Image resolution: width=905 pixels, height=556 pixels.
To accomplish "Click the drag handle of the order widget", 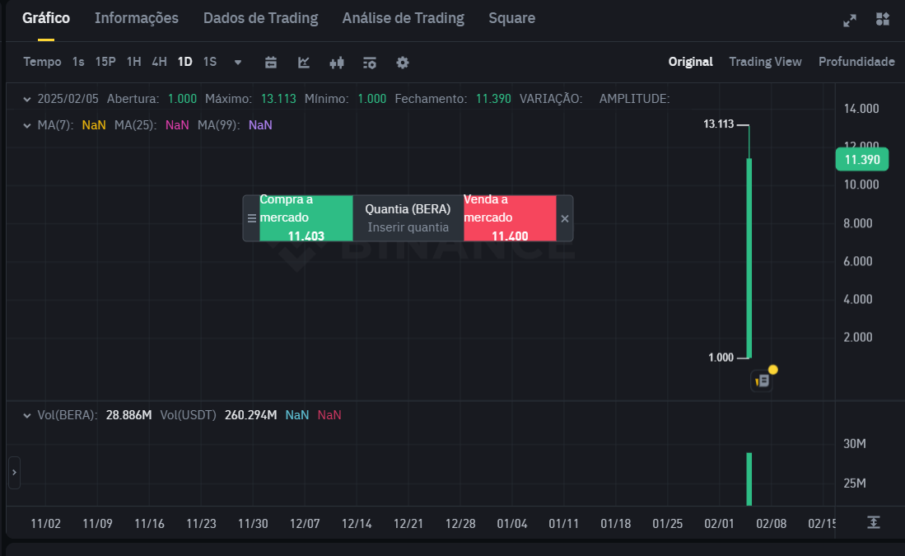I will 252,218.
